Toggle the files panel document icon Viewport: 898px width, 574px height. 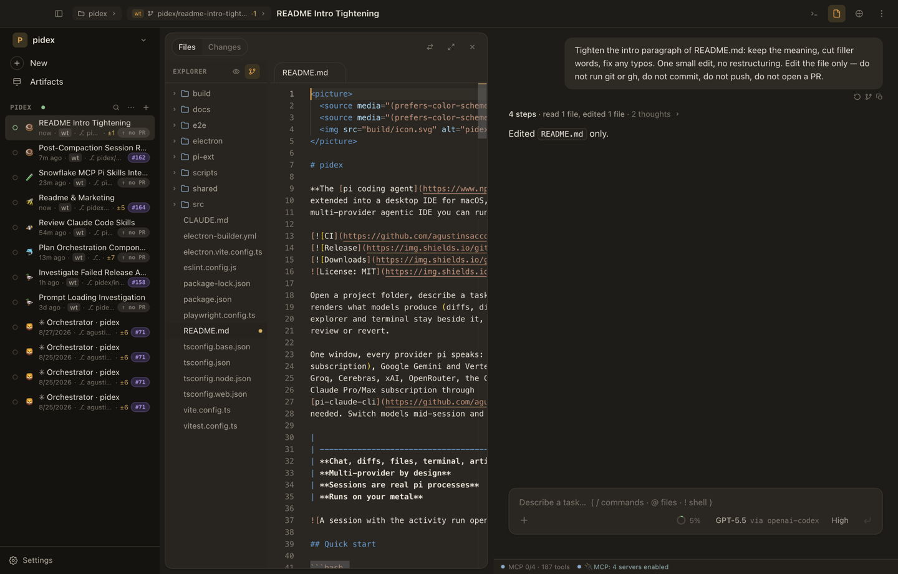point(836,14)
